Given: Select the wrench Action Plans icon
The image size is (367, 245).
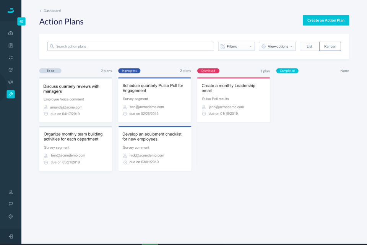Looking at the screenshot, I should 11,94.
